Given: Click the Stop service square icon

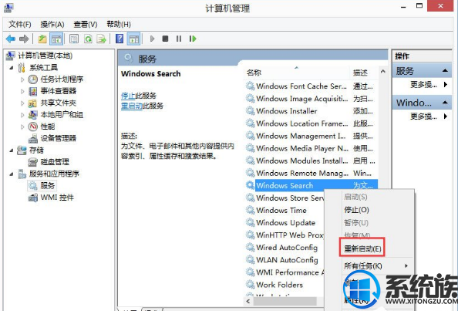Looking at the screenshot, I should point(165,39).
